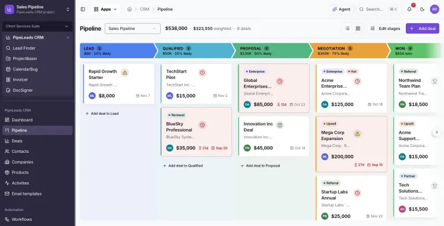Open the Acme Support deal card
The width and height of the screenshot is (444, 226).
[x=416, y=141]
